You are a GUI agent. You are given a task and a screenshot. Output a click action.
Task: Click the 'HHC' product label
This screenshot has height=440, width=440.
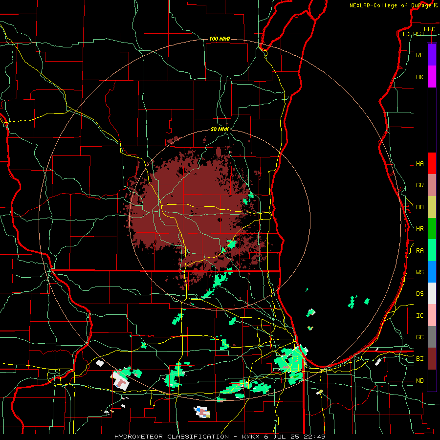click(x=429, y=29)
